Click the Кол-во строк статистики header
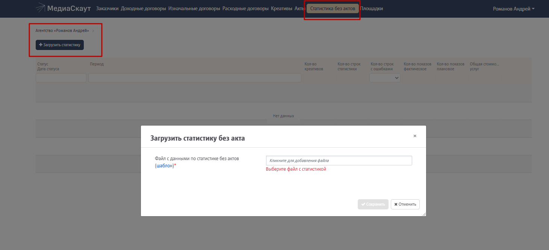The width and height of the screenshot is (549, 250). point(349,67)
